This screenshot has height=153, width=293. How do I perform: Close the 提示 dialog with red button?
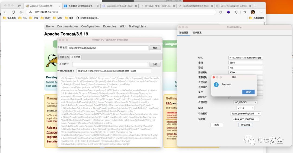click(214, 77)
